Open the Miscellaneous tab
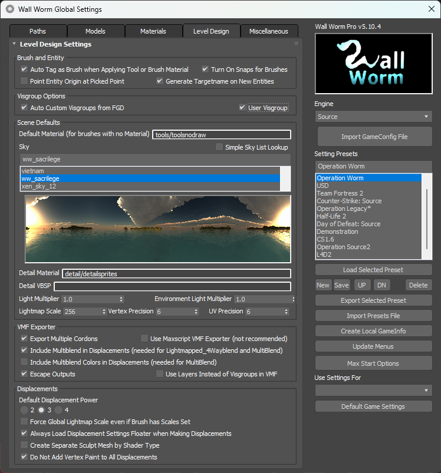Screen dimensions: 441x473 269,31
